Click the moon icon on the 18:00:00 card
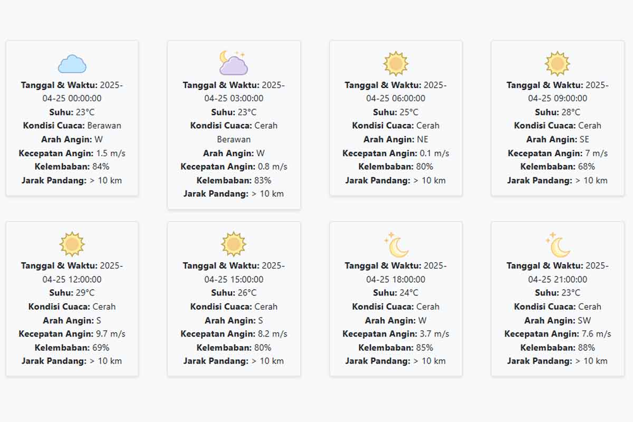The width and height of the screenshot is (633, 422). click(x=396, y=244)
